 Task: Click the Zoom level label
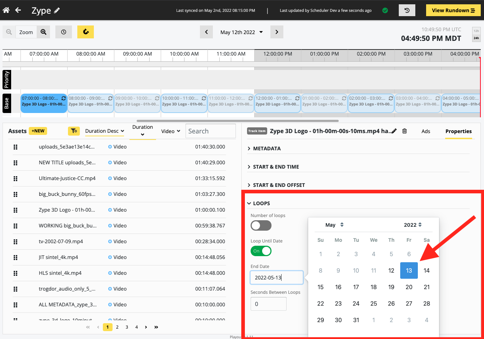click(26, 32)
